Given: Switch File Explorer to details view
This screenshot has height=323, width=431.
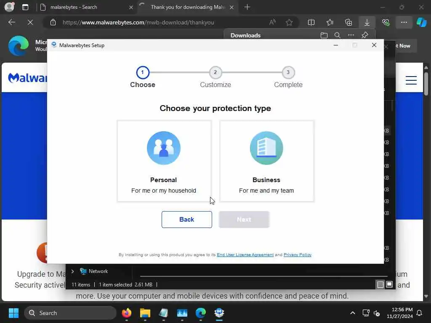Looking at the screenshot, I should click(x=380, y=285).
